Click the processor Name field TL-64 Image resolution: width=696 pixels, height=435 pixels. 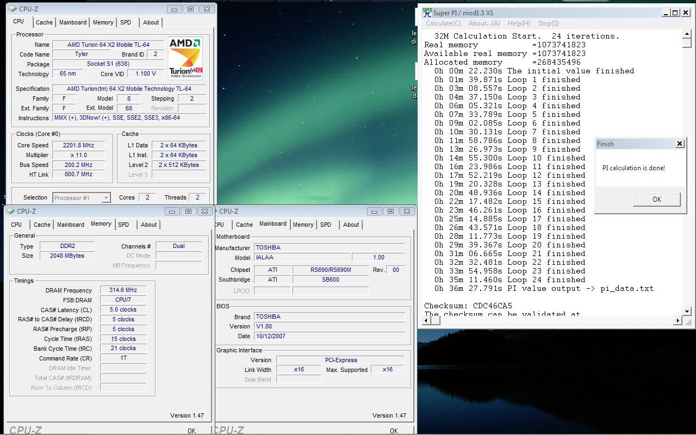[x=108, y=45]
